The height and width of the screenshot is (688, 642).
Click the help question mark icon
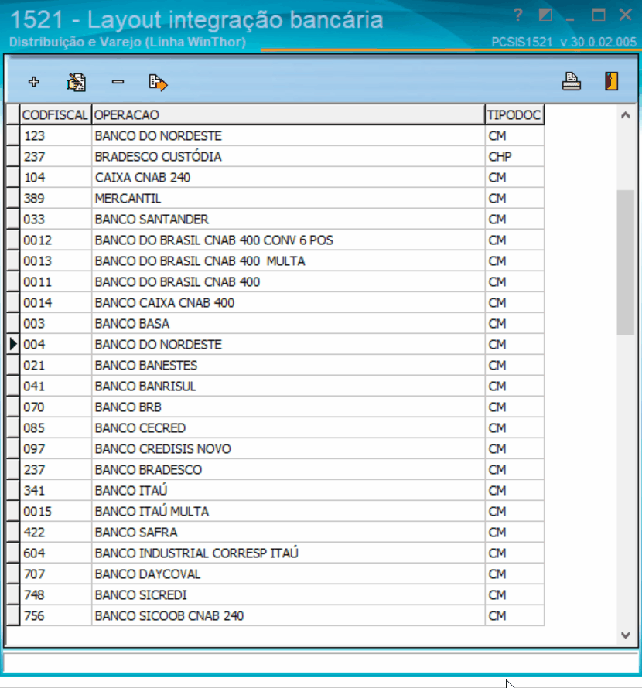[518, 15]
